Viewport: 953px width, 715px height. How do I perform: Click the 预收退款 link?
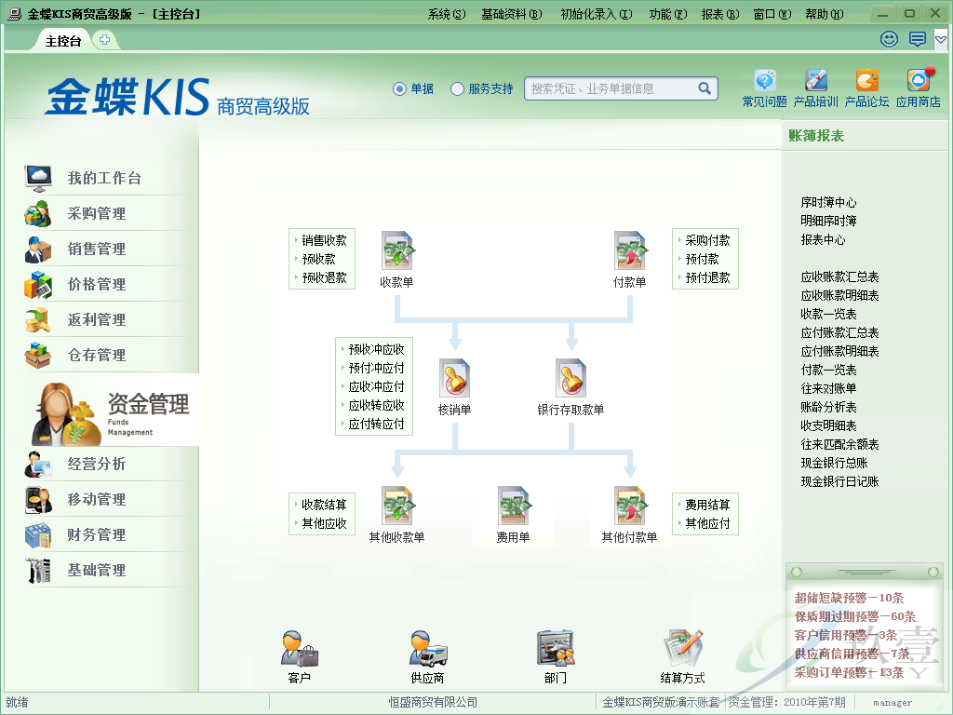click(324, 277)
